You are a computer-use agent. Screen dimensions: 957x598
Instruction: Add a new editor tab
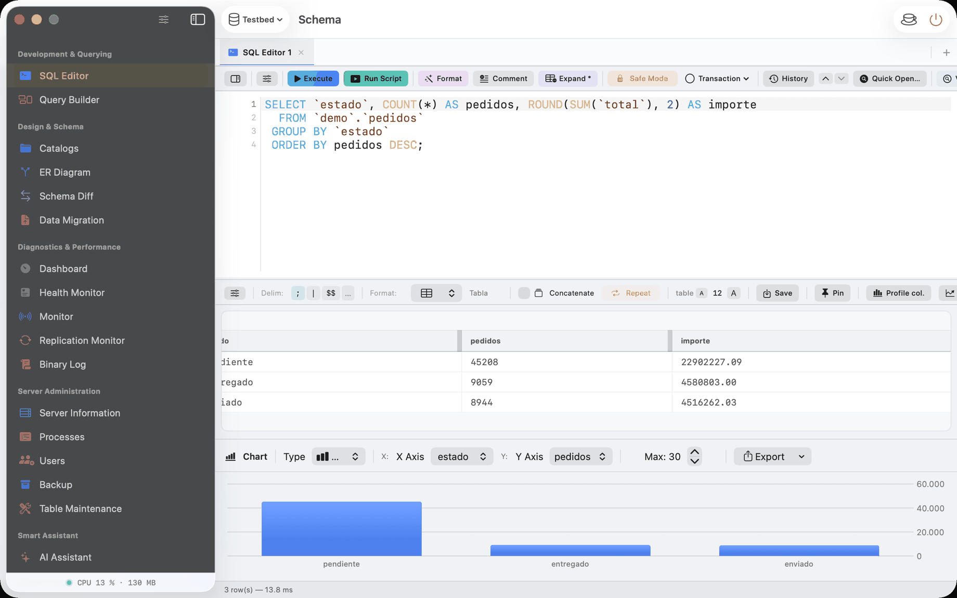pos(946,53)
